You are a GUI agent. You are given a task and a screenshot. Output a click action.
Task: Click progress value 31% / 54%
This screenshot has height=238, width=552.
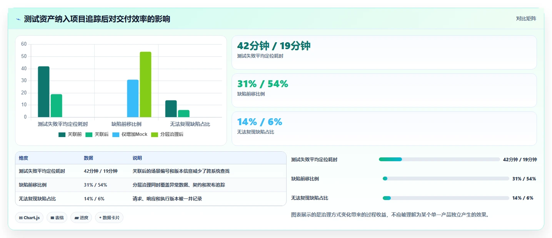coord(524,179)
